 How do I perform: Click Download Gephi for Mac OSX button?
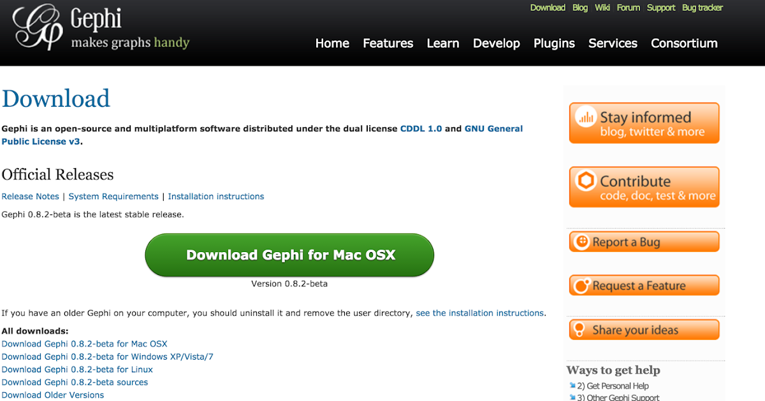(289, 255)
